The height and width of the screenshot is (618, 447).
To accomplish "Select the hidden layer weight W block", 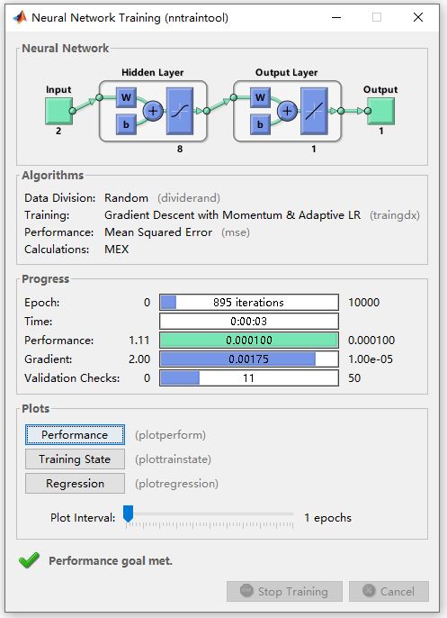I will pyautogui.click(x=126, y=97).
